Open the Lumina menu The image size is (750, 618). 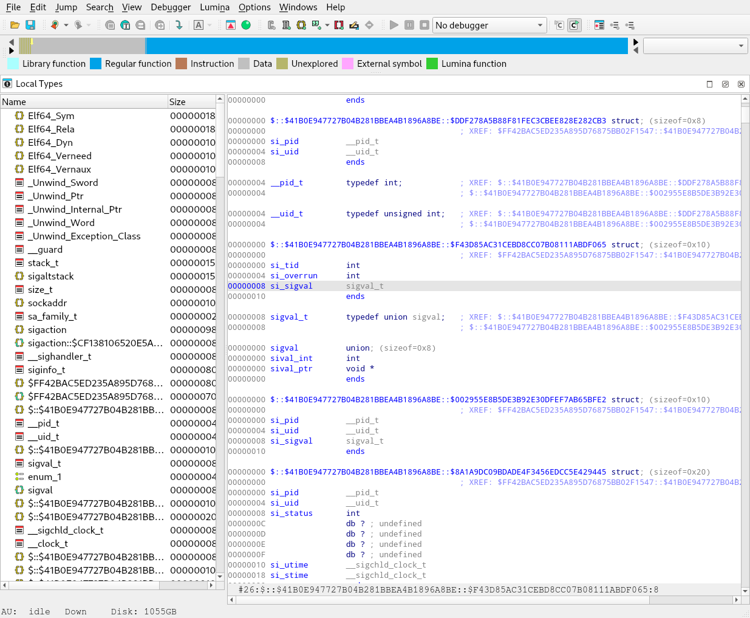click(215, 7)
